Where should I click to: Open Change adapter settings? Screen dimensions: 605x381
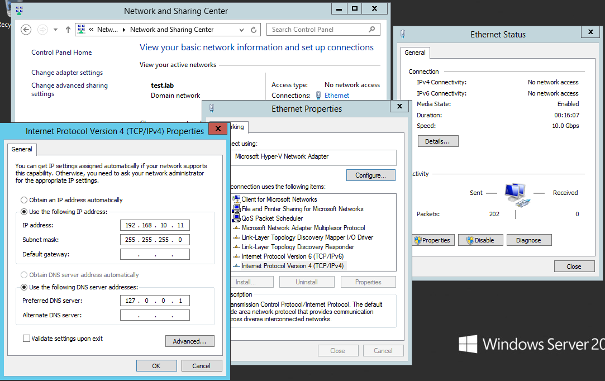(67, 73)
